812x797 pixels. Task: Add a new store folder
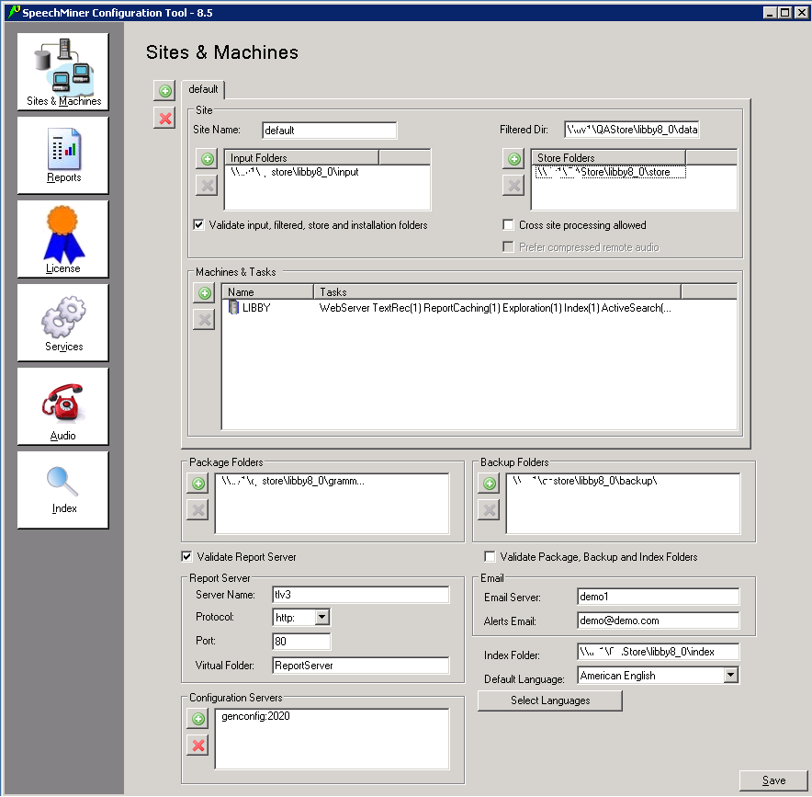click(514, 159)
